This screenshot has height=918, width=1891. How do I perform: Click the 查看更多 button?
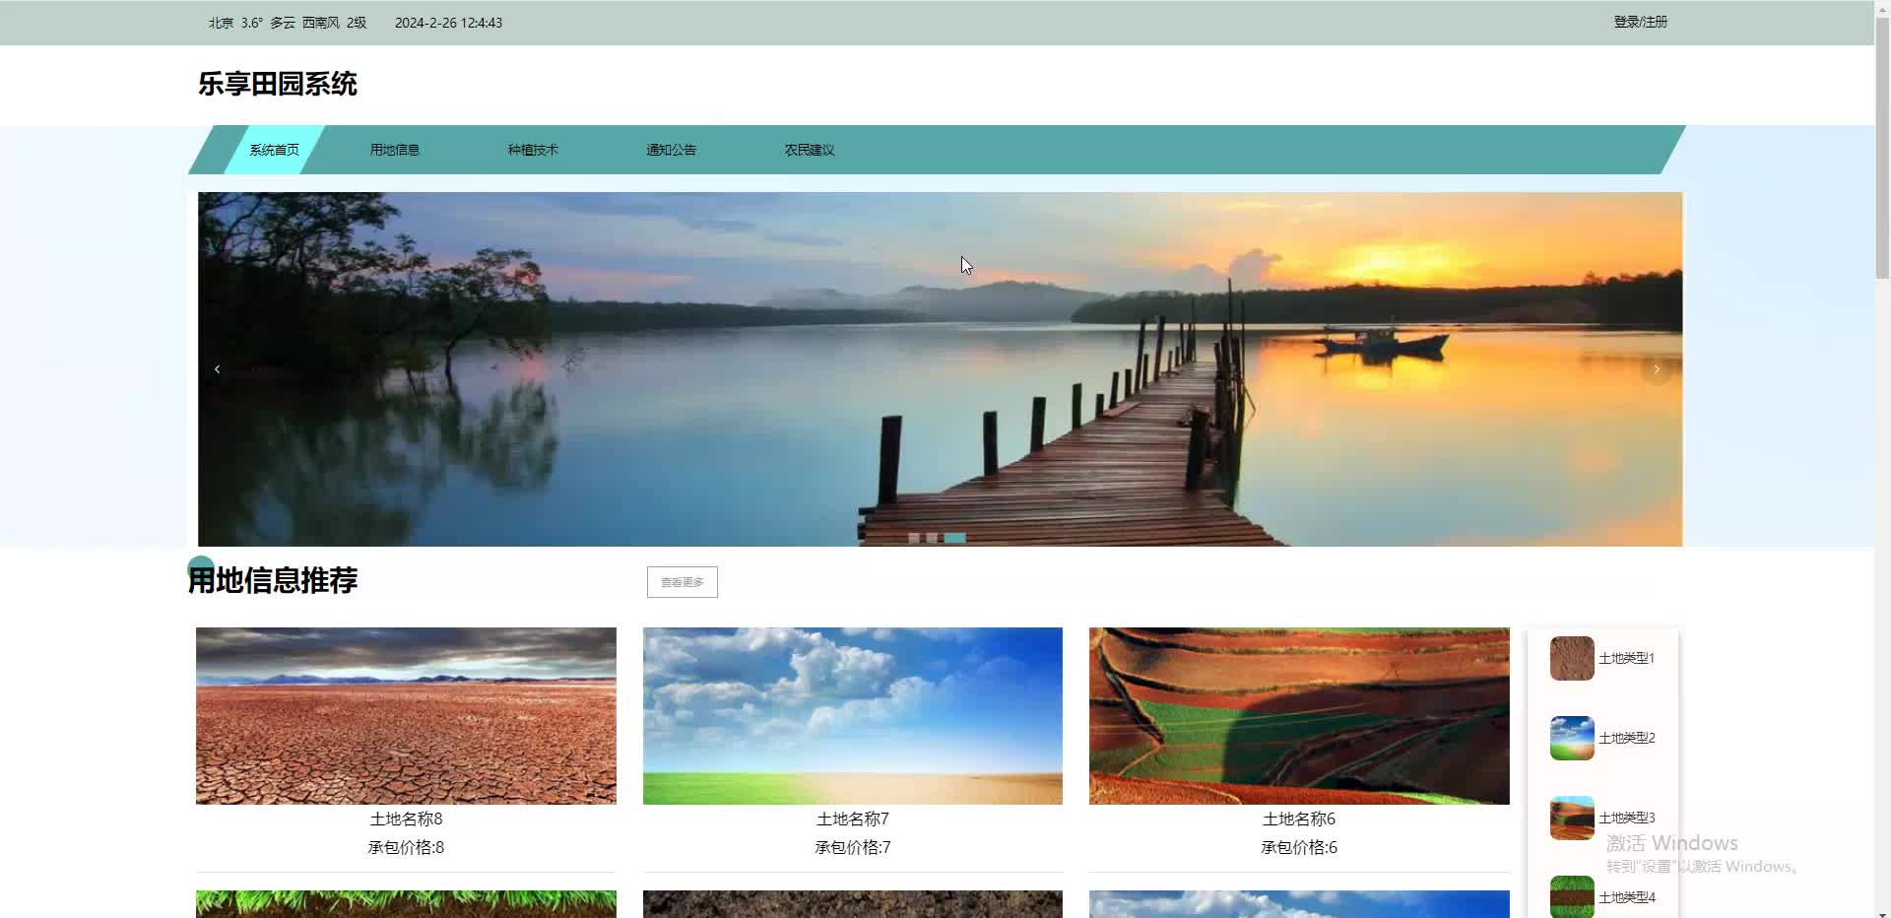(x=683, y=582)
